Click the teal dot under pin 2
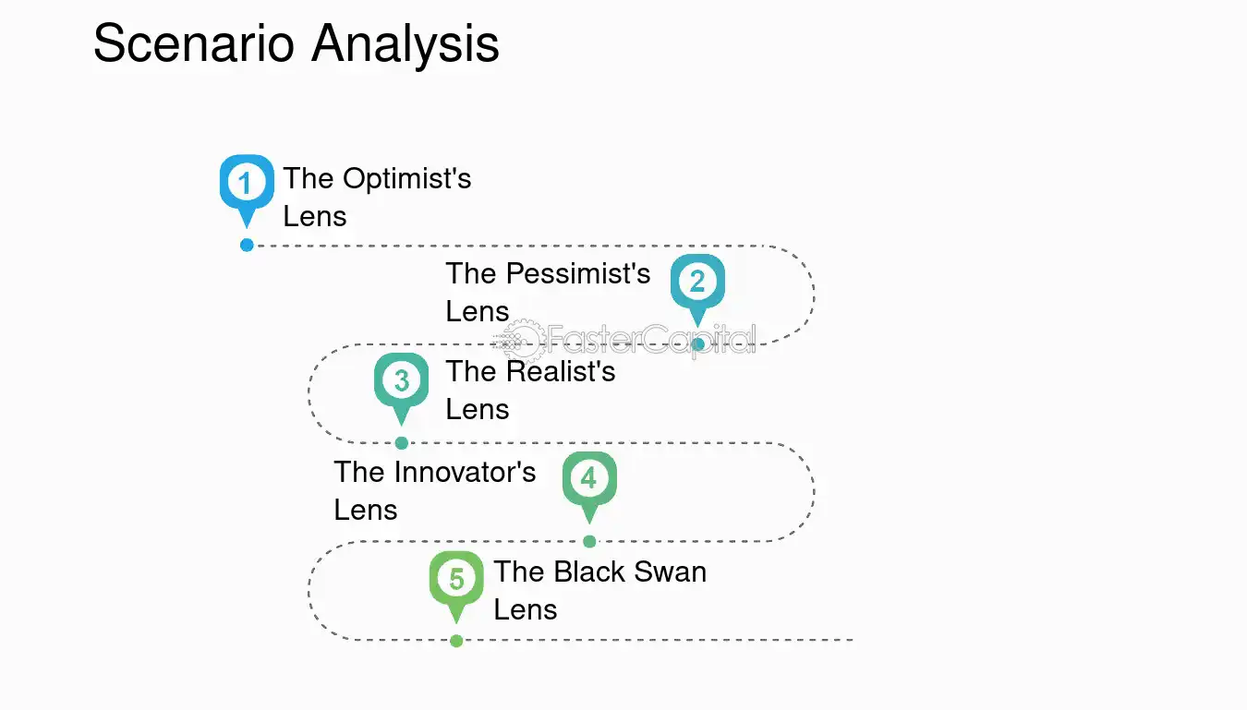This screenshot has height=710, width=1247. click(698, 344)
